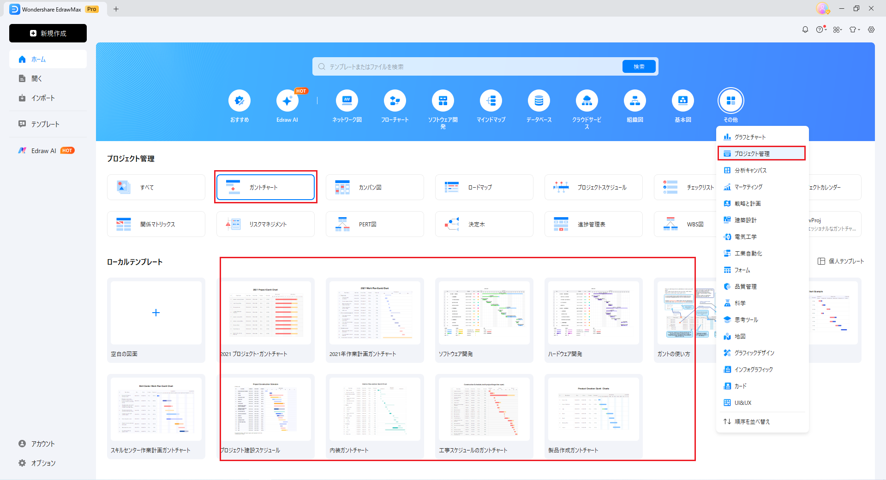This screenshot has height=480, width=886.
Task: Click the user avatar in title bar
Action: click(822, 8)
